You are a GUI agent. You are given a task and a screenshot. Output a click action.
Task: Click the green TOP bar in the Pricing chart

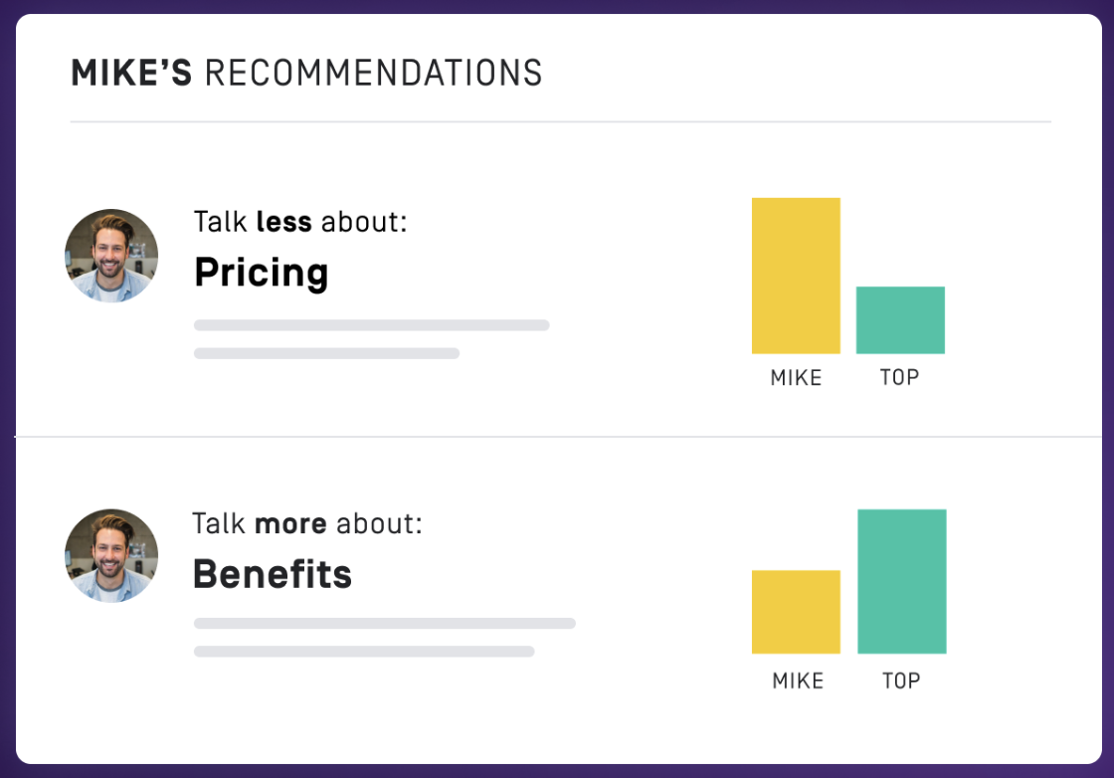[x=900, y=319]
